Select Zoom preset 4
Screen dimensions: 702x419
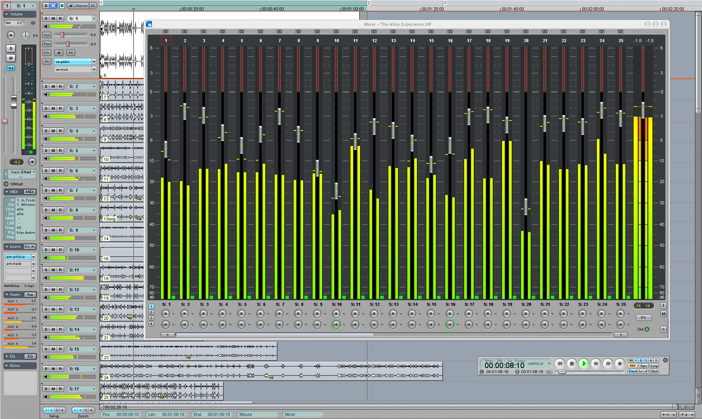click(x=91, y=410)
